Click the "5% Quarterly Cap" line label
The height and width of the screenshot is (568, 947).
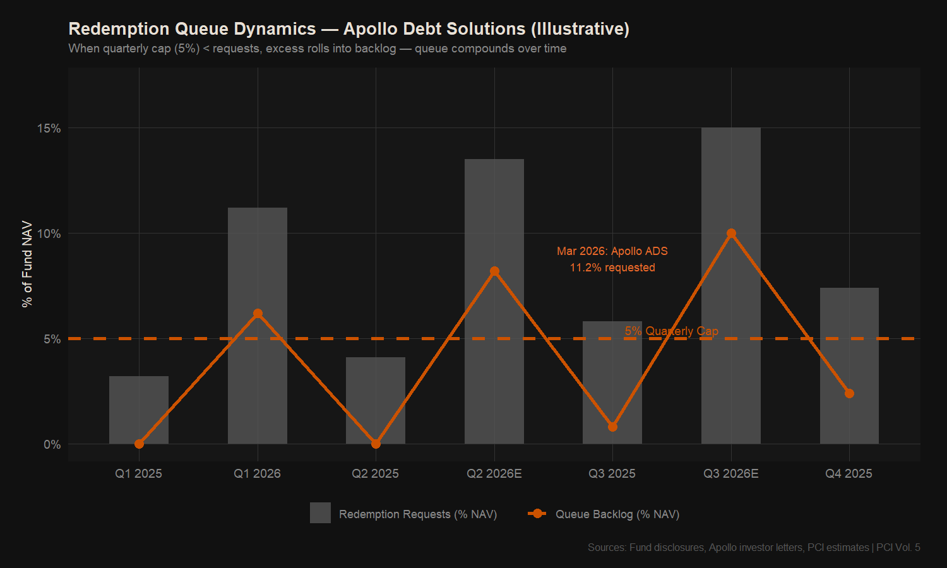[671, 331]
